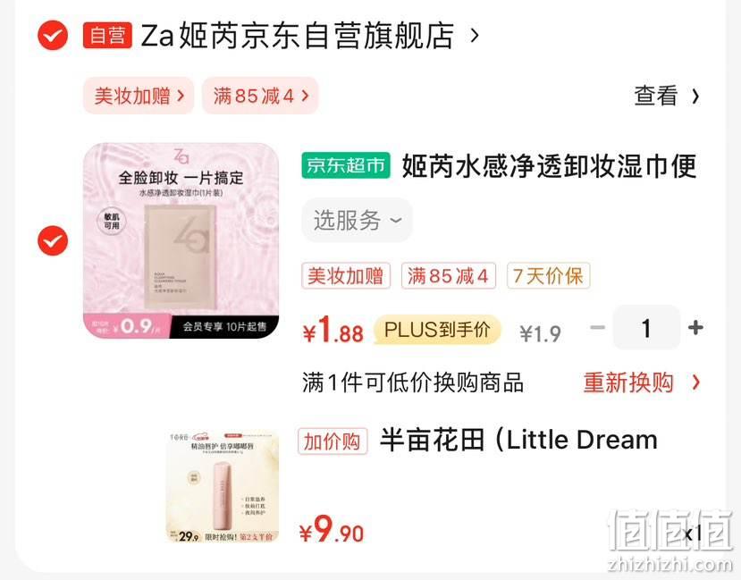Click the chevron after the store name
Viewport: 741px width, 580px height.
[475, 36]
